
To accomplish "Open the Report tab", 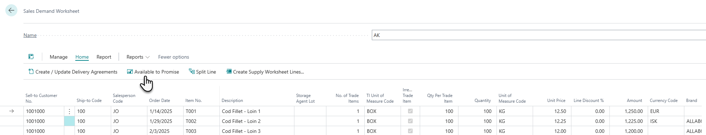I will coord(104,57).
